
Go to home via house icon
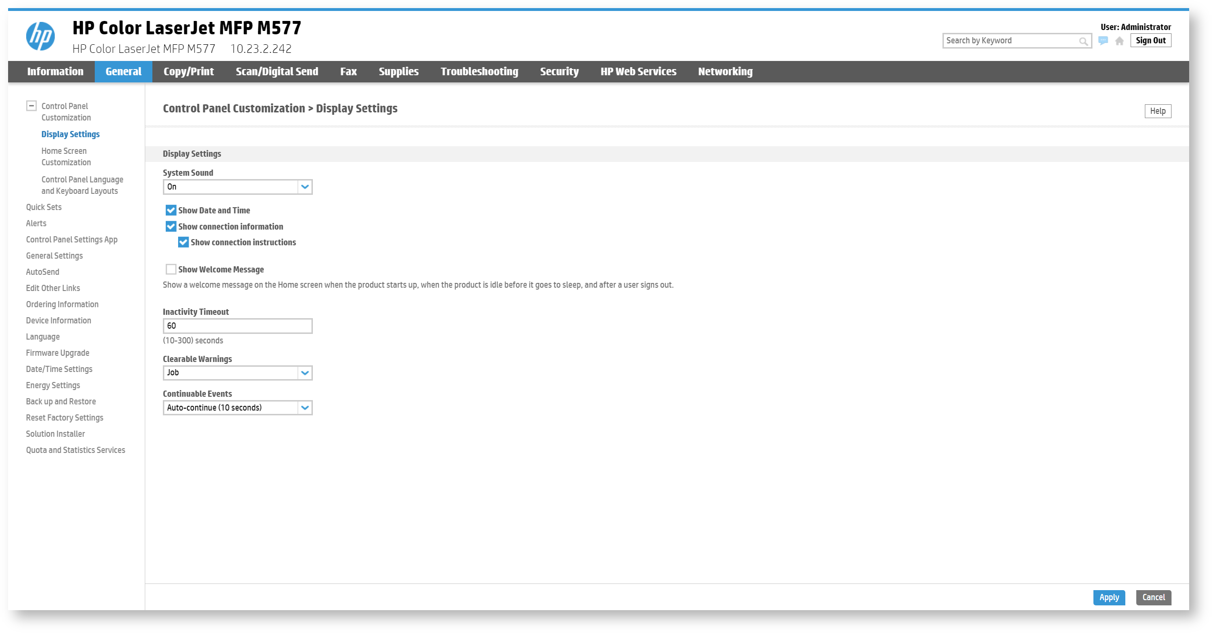pos(1120,41)
